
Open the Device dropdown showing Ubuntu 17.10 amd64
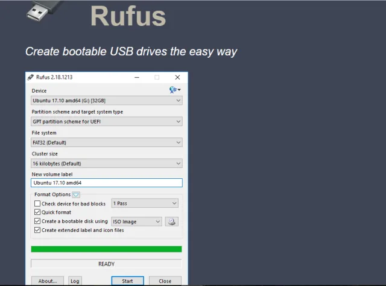pyautogui.click(x=107, y=101)
